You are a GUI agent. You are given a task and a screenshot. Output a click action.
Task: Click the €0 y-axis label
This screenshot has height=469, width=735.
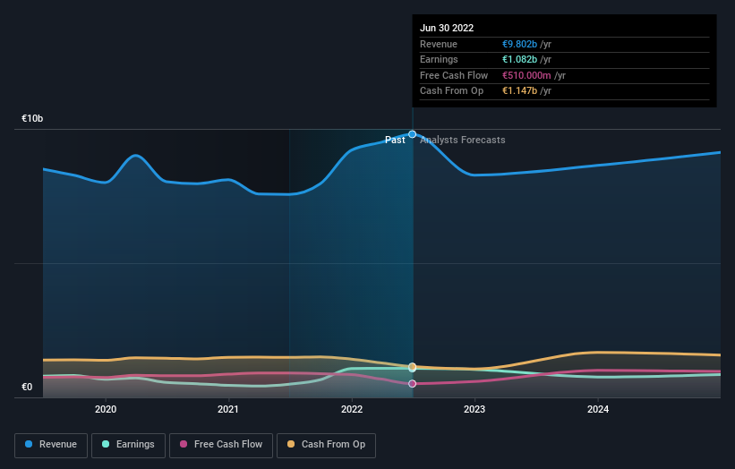point(27,387)
